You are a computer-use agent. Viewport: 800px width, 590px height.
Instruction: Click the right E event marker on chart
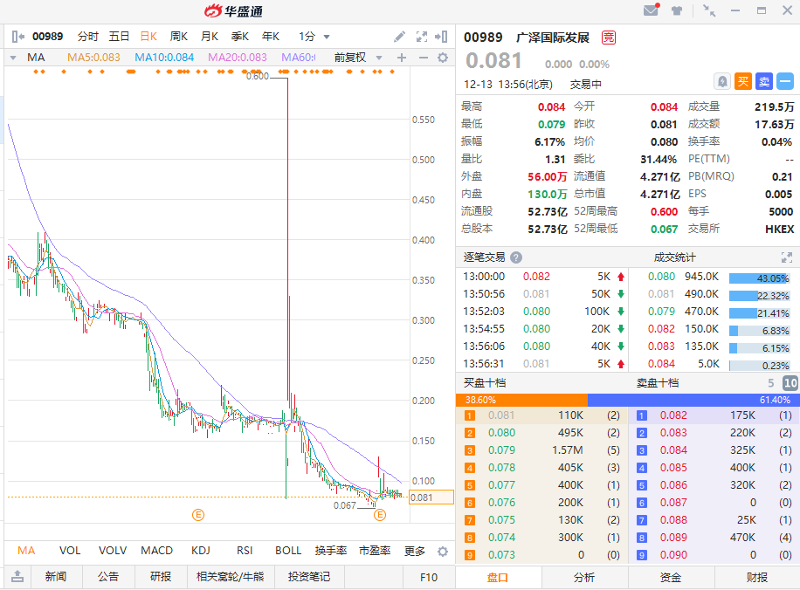point(380,516)
